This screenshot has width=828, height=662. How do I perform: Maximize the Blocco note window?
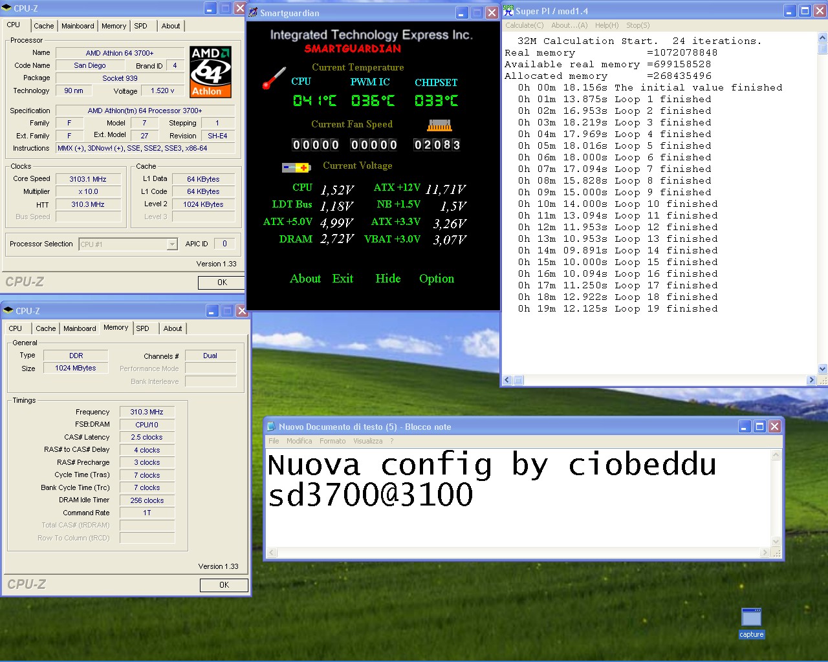click(x=759, y=427)
